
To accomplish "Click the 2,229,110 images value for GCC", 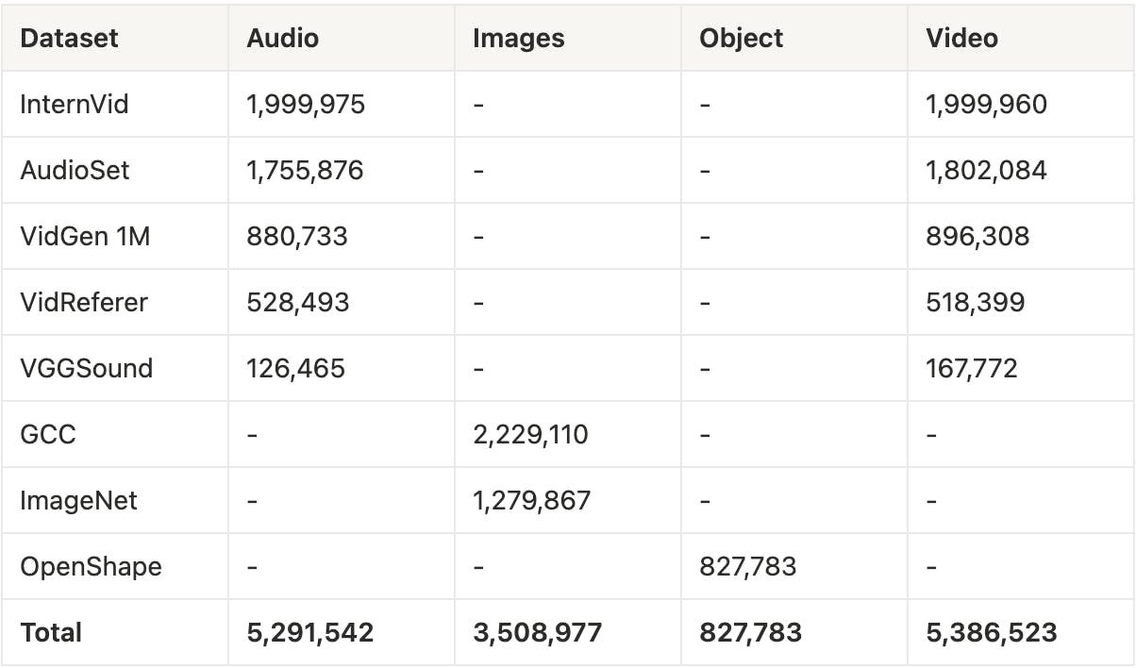I will [x=530, y=434].
